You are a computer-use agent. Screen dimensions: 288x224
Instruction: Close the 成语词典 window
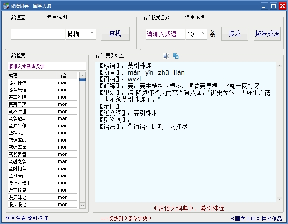[x=283, y=6]
